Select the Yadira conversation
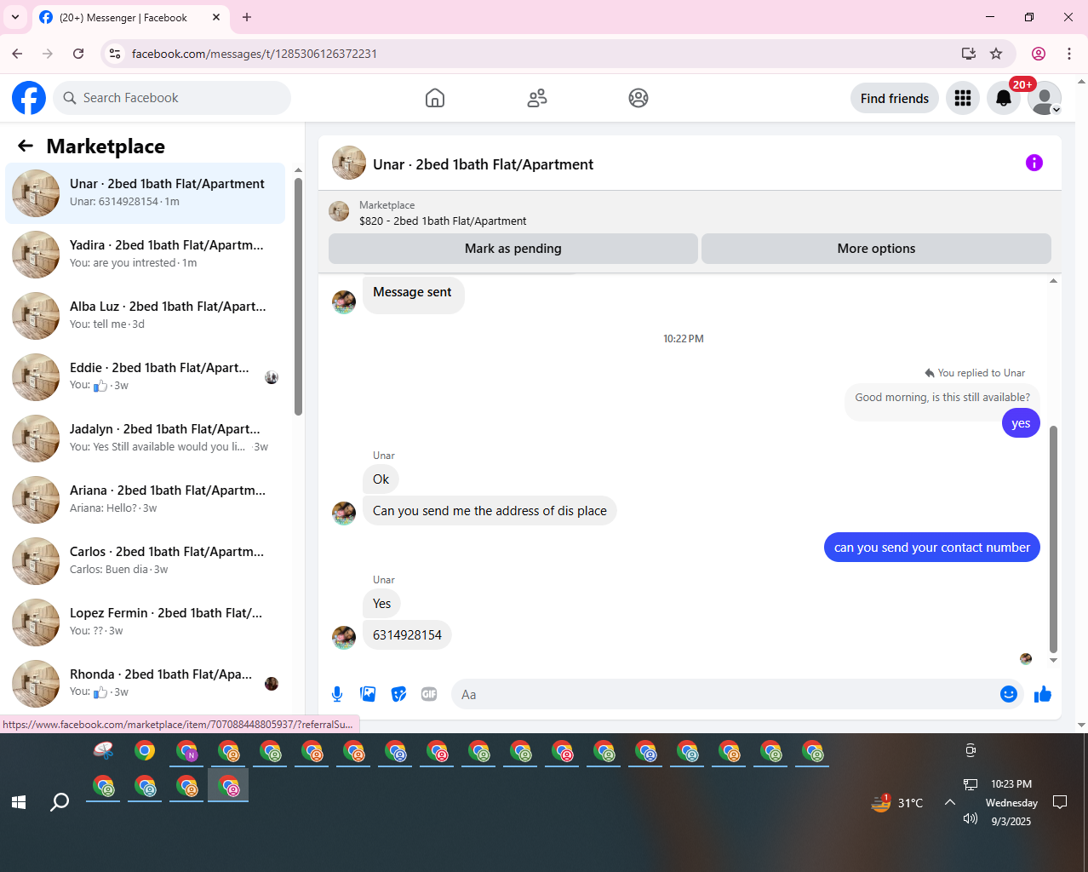The width and height of the screenshot is (1088, 872). coord(146,255)
